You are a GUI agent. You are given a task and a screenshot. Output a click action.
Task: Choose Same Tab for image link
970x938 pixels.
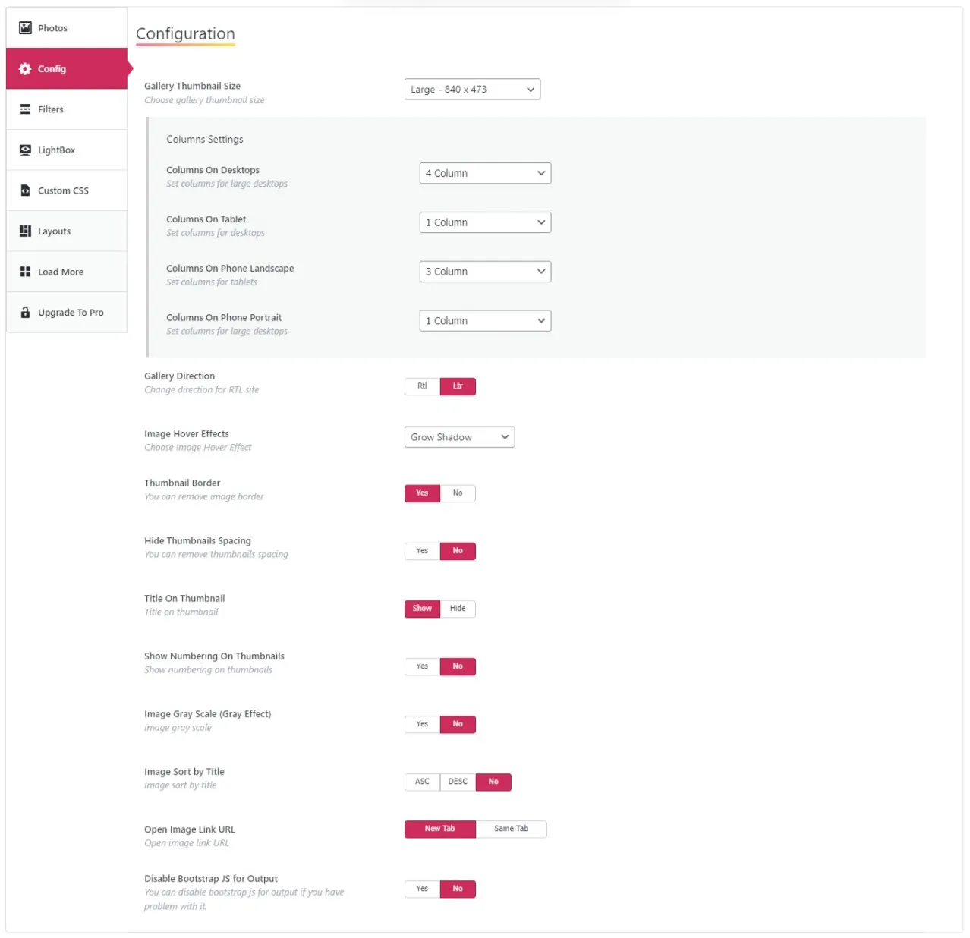click(x=511, y=829)
